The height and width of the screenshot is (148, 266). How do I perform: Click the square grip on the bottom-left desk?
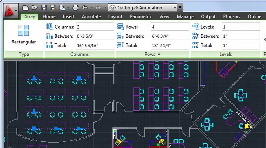tap(34, 128)
